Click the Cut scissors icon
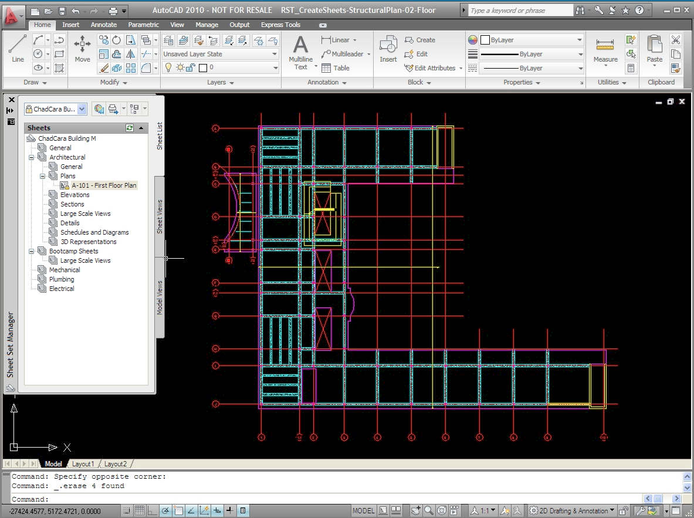 [x=675, y=40]
